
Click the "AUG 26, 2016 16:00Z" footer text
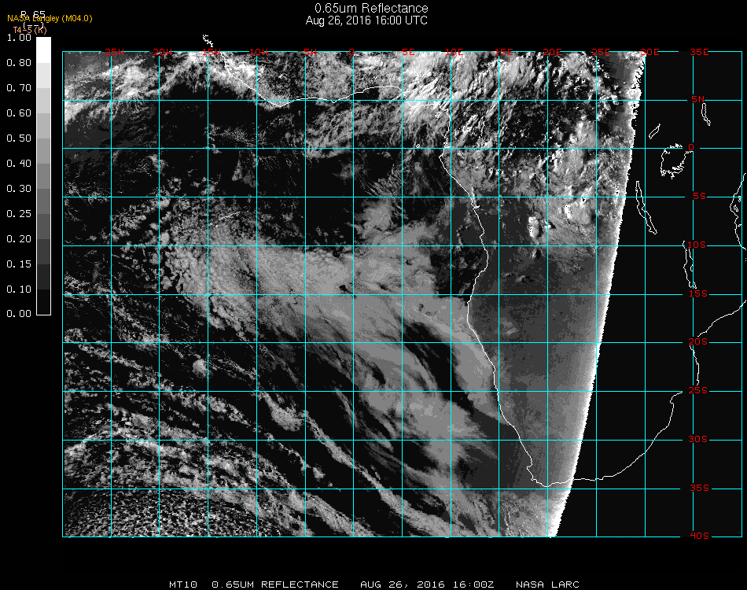click(427, 584)
